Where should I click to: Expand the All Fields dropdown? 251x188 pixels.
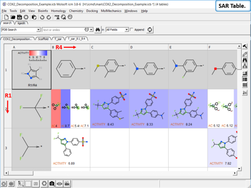point(127,30)
